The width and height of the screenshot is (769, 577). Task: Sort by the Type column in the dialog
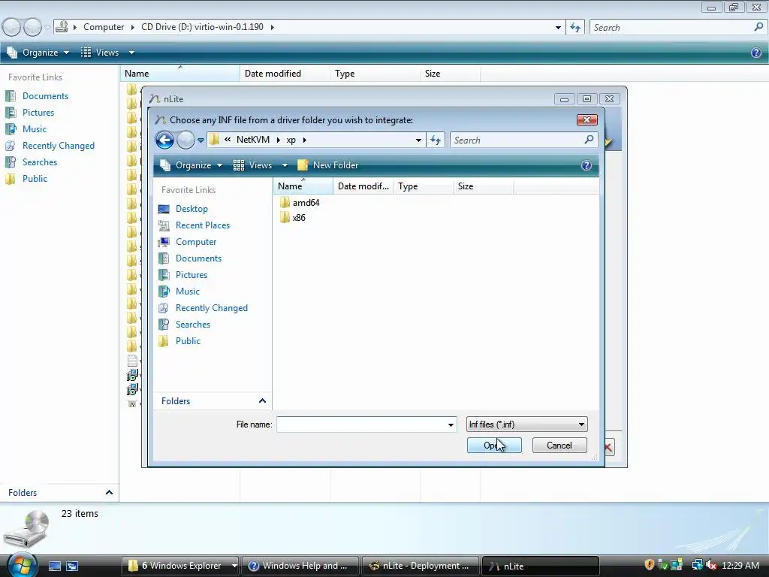[x=424, y=186]
